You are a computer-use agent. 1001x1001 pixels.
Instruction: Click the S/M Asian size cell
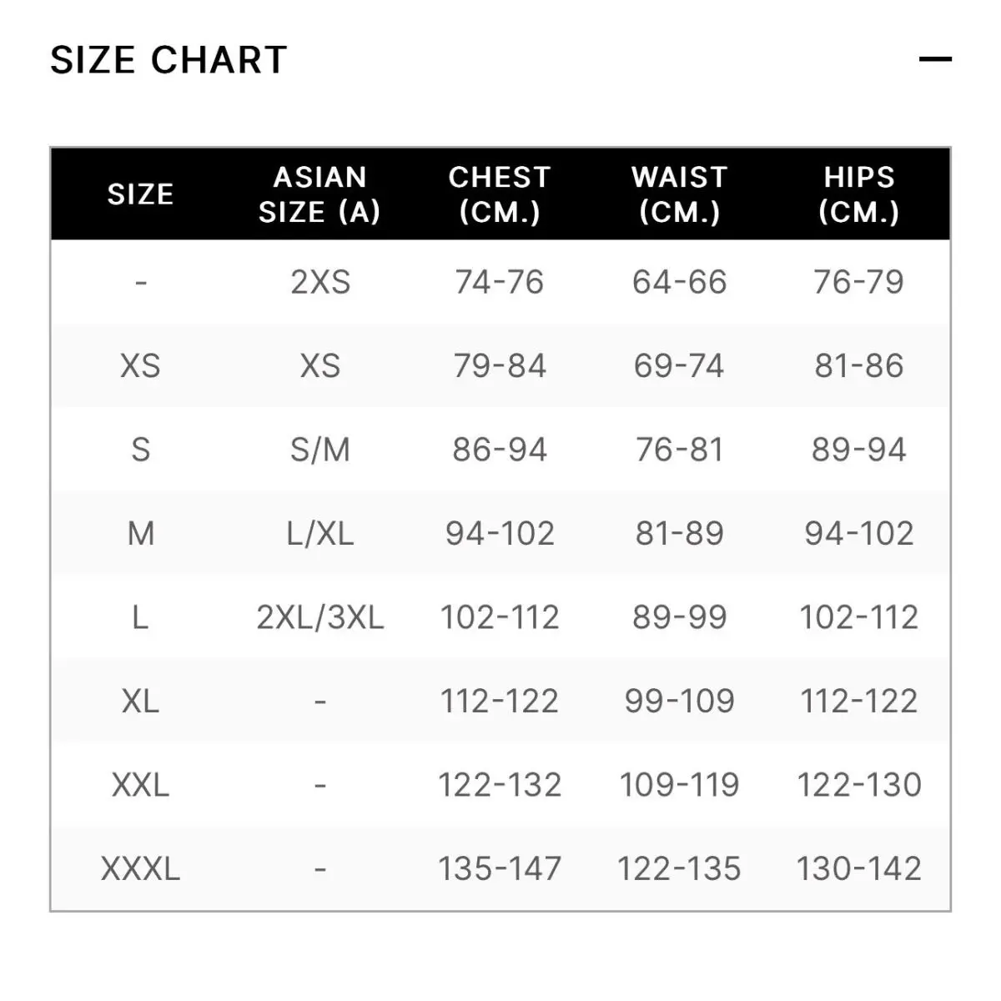pyautogui.click(x=320, y=450)
